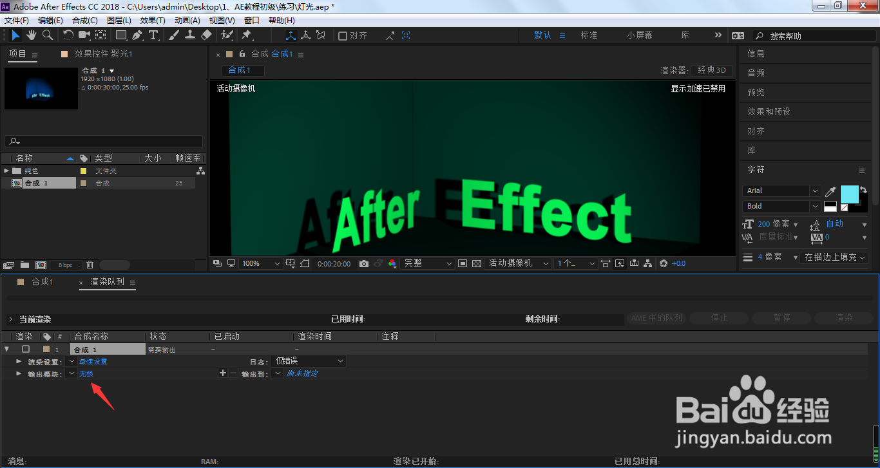Click the 0:00:20:00 current time display
The image size is (880, 468).
334,263
